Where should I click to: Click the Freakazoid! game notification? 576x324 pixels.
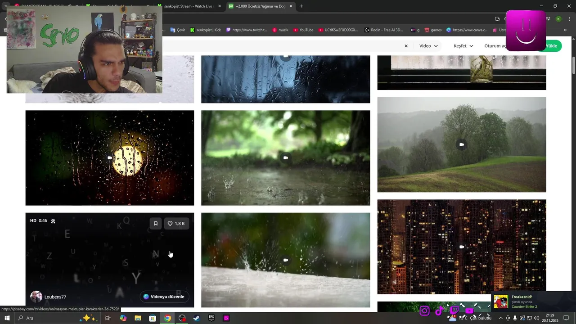pyautogui.click(x=533, y=301)
